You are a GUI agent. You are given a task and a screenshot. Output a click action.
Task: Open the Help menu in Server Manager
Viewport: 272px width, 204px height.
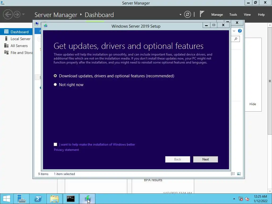(261, 15)
